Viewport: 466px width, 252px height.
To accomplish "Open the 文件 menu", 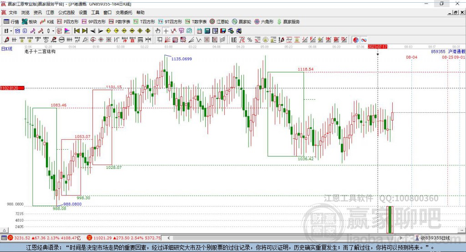I will pyautogui.click(x=13, y=12).
